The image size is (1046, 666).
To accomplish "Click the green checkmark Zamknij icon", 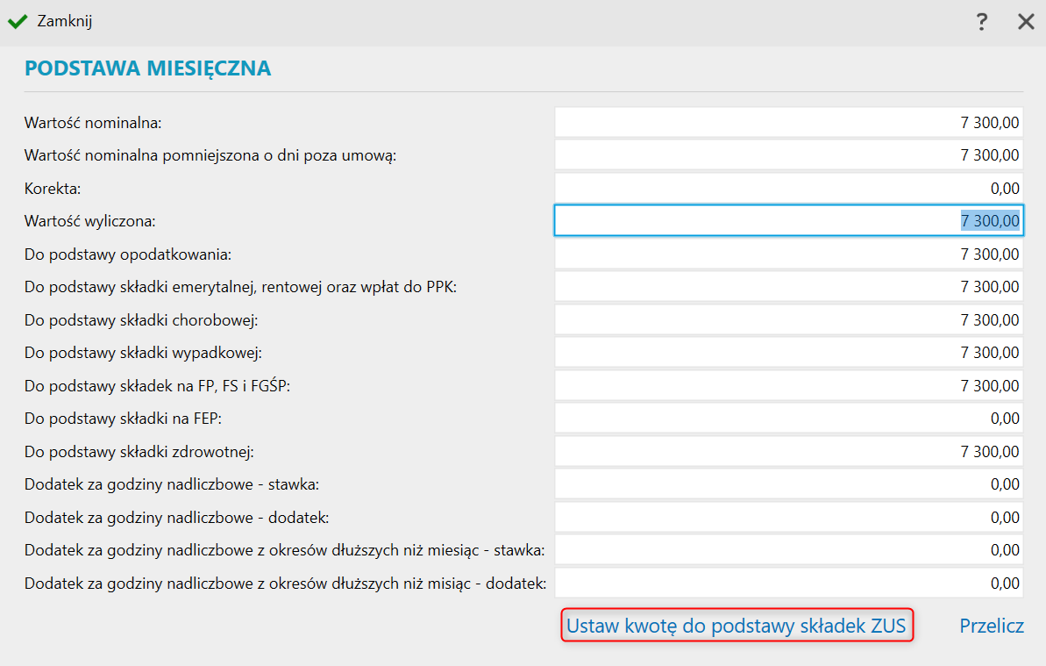I will 18,21.
